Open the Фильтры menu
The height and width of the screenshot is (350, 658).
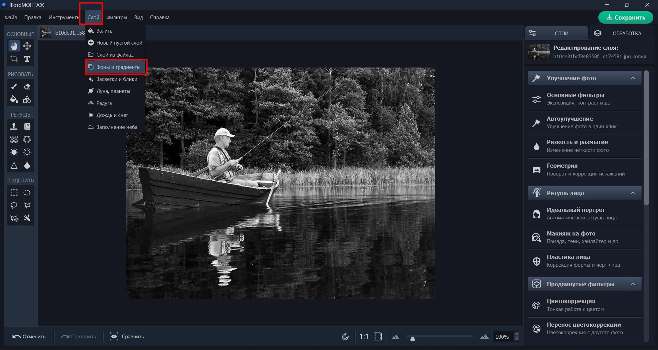(x=117, y=17)
